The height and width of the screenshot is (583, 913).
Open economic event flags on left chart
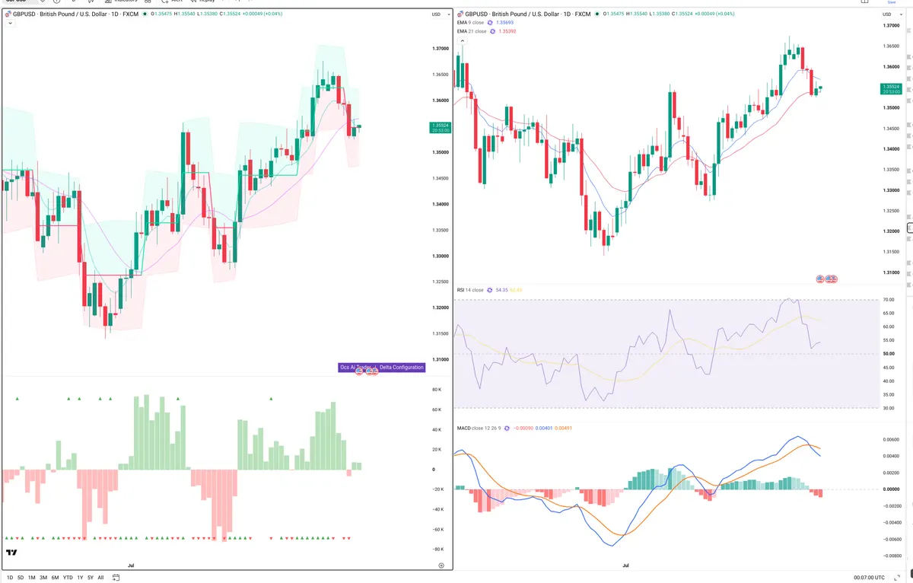[365, 371]
